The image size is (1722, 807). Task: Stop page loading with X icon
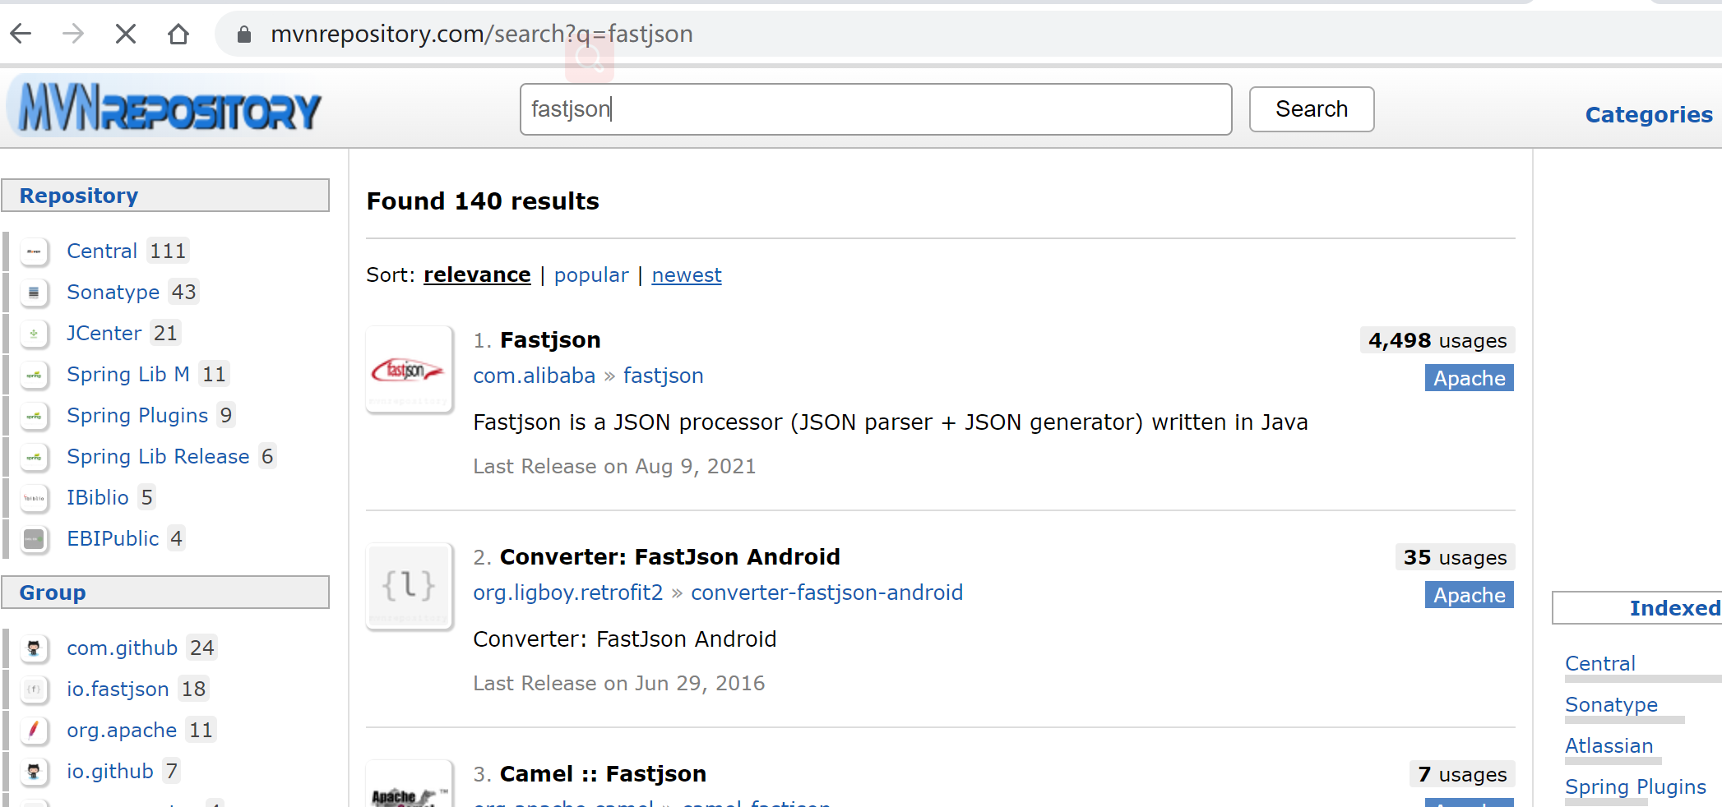point(126,34)
